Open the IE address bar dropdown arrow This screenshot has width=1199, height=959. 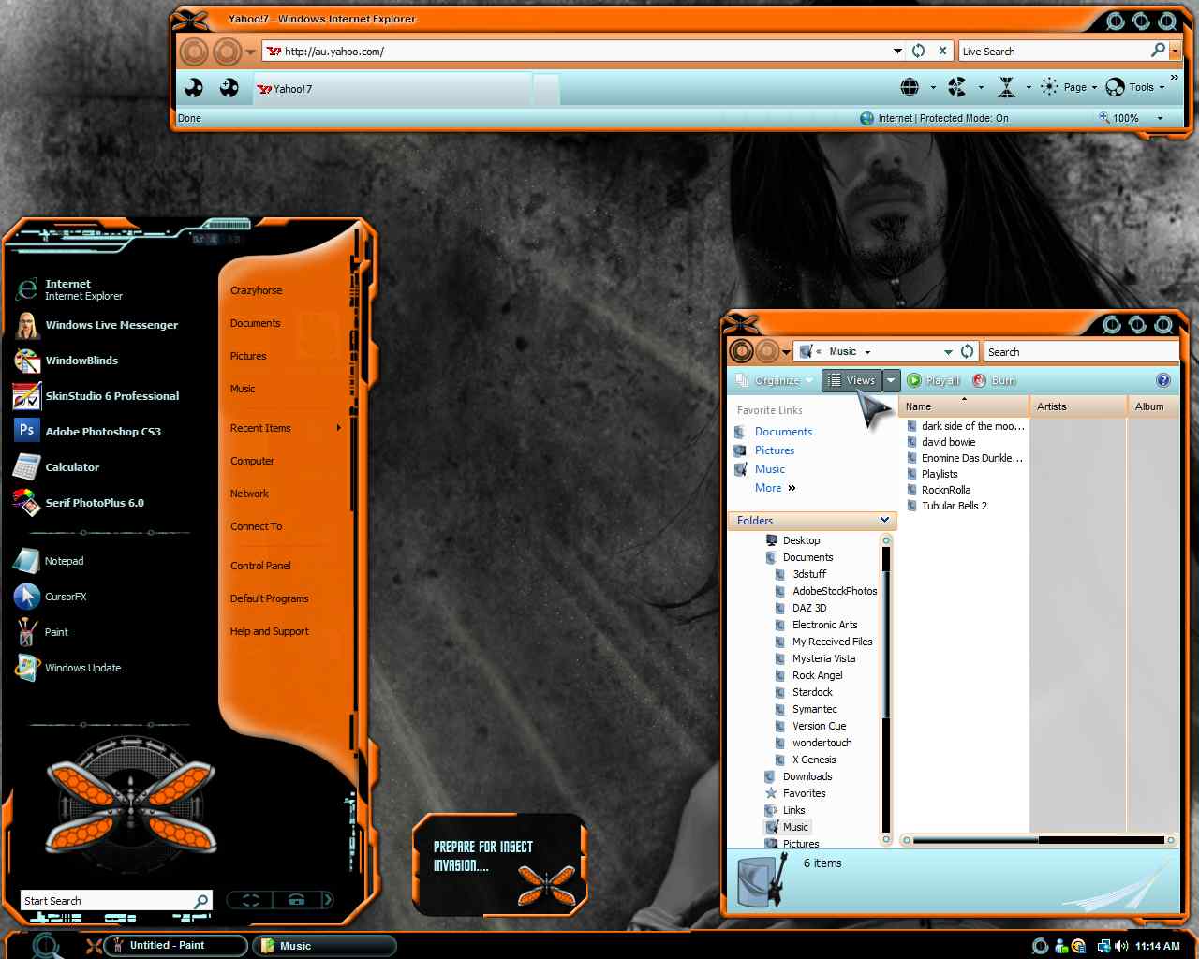click(897, 51)
